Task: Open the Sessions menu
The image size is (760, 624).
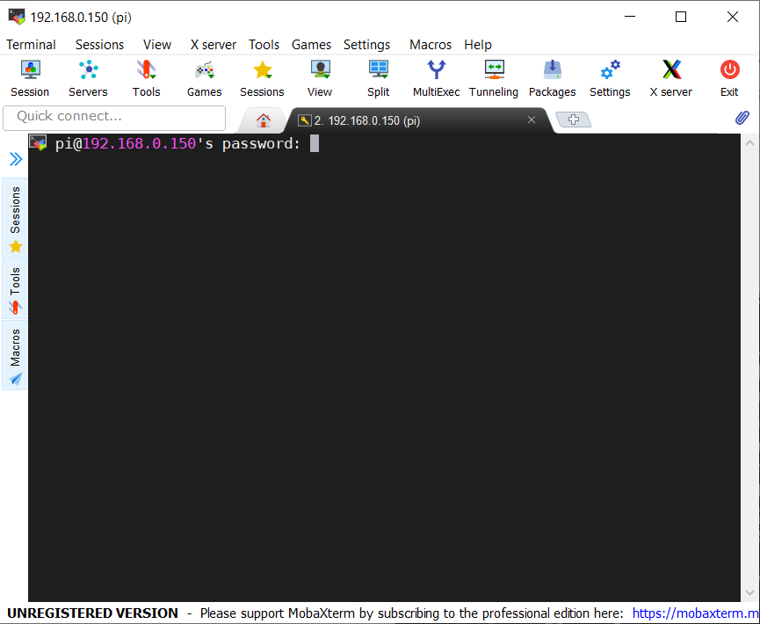Action: pyautogui.click(x=100, y=45)
